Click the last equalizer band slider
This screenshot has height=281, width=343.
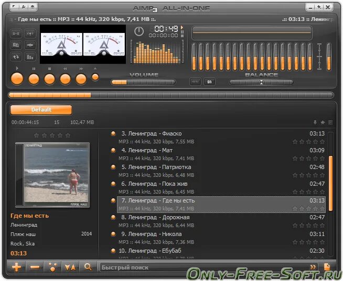310,57
